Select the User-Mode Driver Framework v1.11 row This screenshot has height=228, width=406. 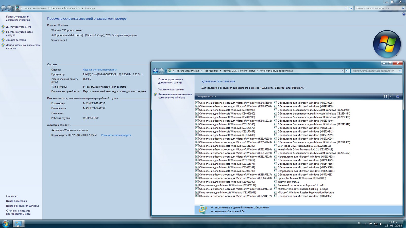coord(302,146)
